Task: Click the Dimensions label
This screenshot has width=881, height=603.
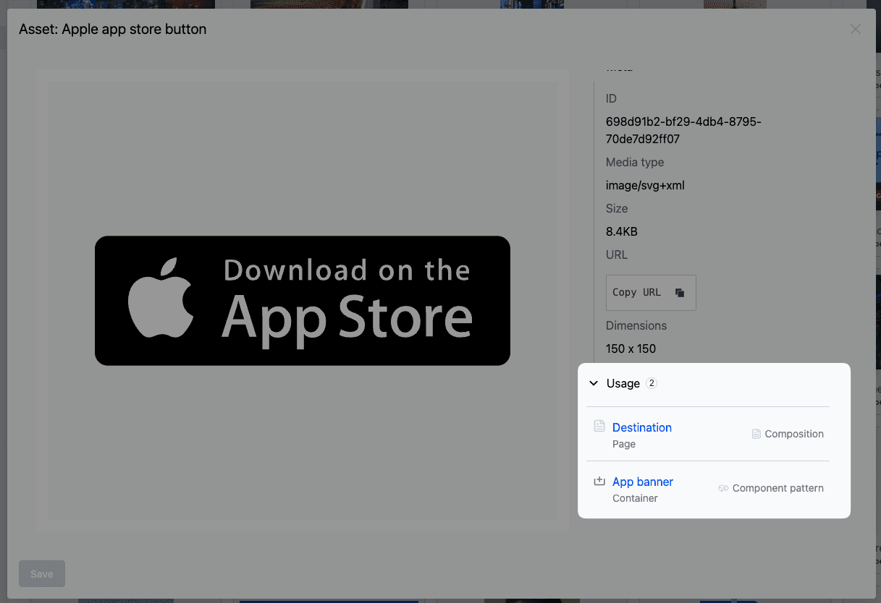Action: [x=636, y=325]
